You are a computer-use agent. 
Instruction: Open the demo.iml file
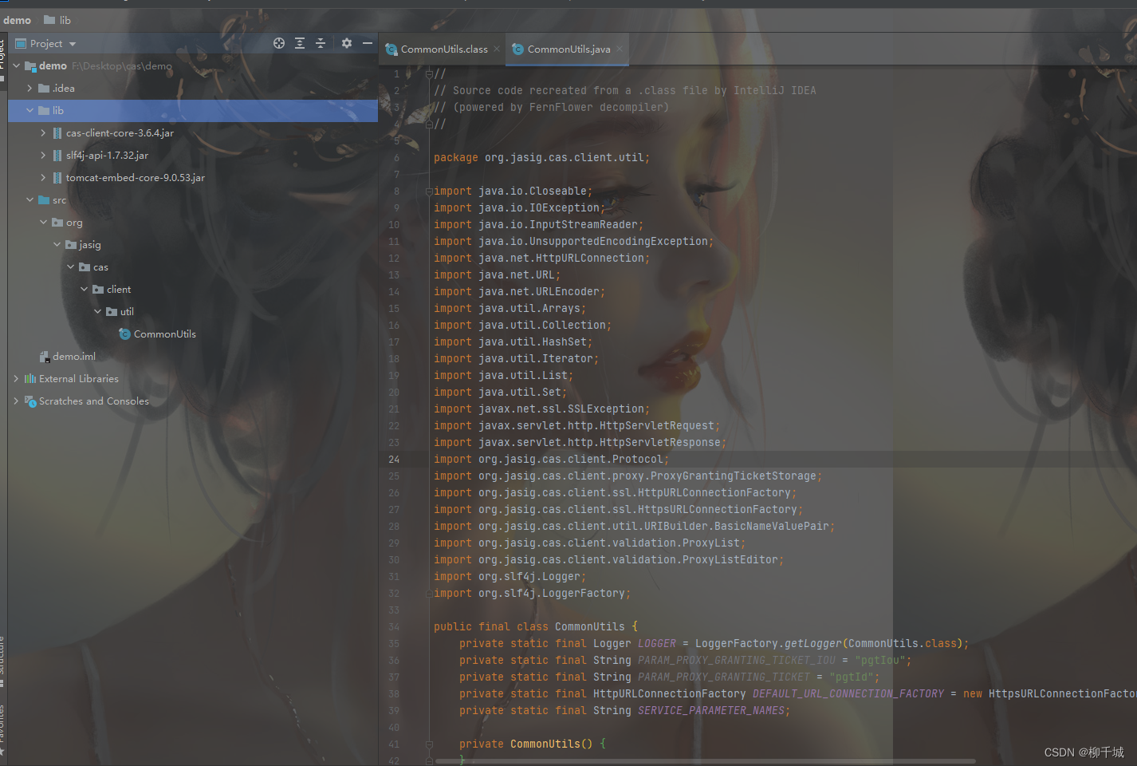coord(74,357)
